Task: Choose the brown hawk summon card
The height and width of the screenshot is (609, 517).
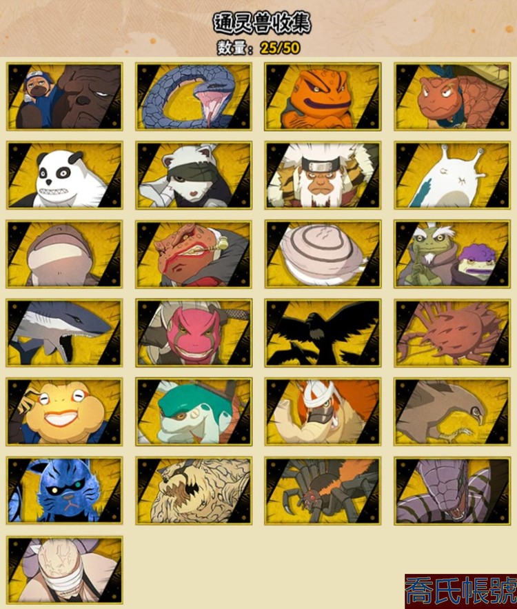Action: point(452,412)
